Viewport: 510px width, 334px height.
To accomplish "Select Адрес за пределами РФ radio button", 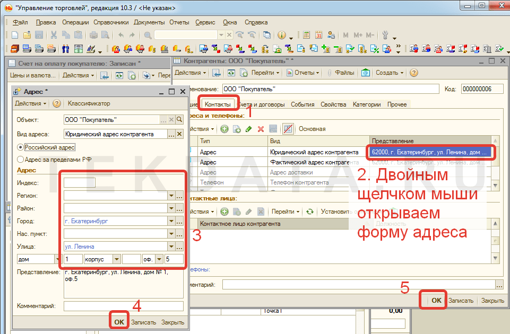I will coord(21,160).
